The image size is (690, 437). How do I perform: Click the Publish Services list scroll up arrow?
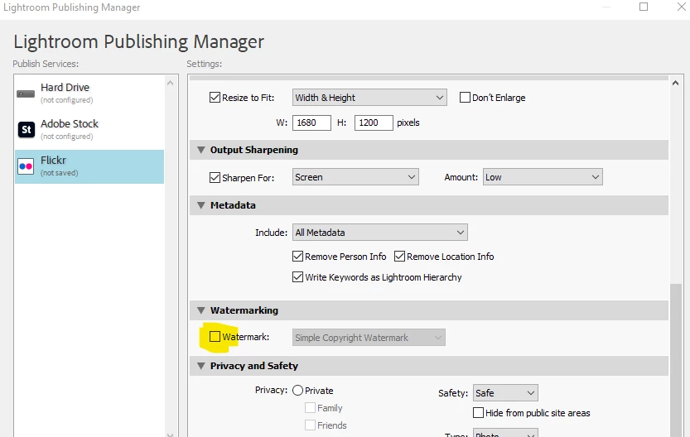point(171,83)
